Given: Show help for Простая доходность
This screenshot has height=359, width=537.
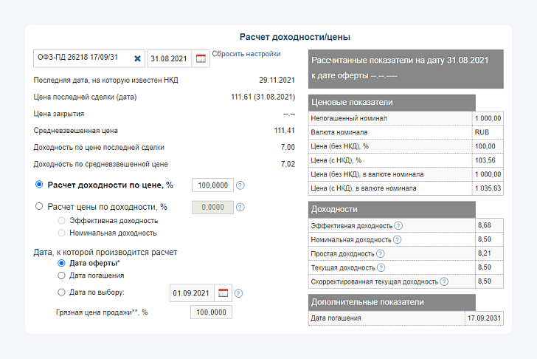Looking at the screenshot, I should pos(381,253).
